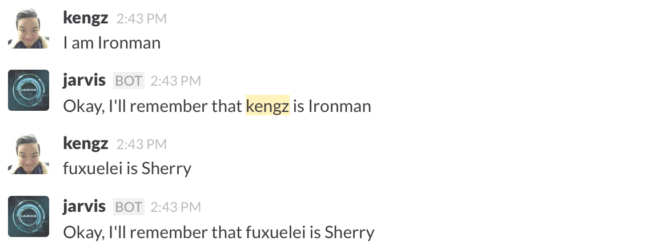Click the timestamp on the "fuxuelei is Sherry" message
The height and width of the screenshot is (249, 649).
click(142, 144)
